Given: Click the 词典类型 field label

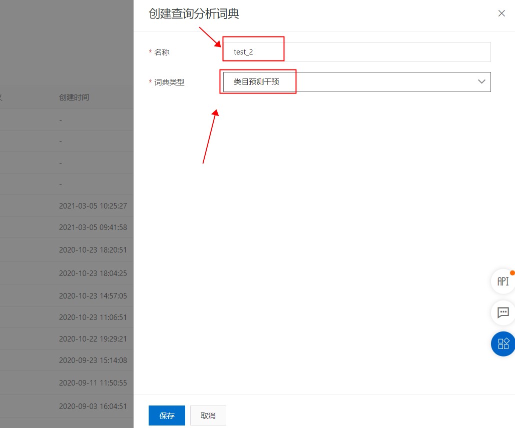Looking at the screenshot, I should [x=169, y=82].
